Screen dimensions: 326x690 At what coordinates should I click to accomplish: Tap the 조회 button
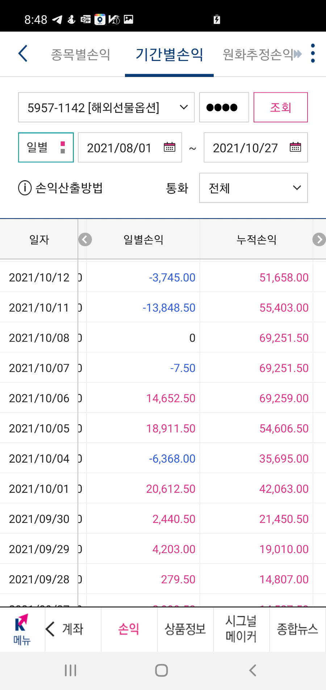pyautogui.click(x=281, y=107)
